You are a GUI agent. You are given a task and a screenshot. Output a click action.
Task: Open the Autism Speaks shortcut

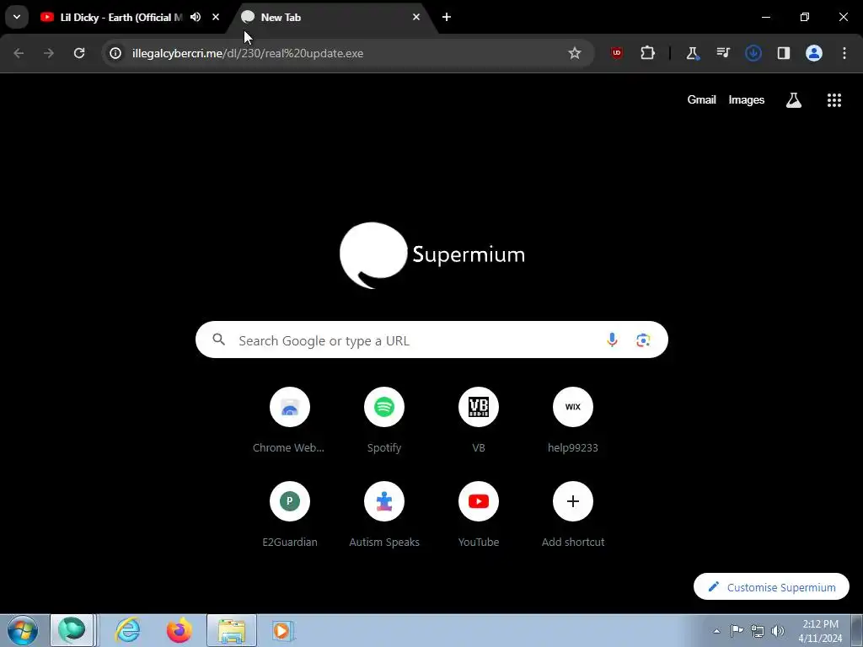point(384,516)
